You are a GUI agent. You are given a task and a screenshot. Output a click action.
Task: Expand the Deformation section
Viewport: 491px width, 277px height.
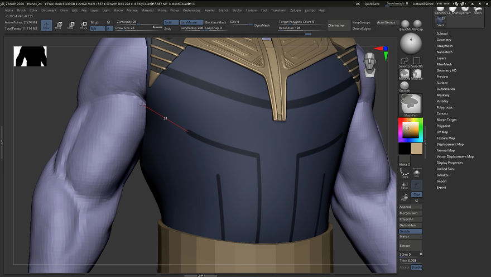tap(446, 89)
